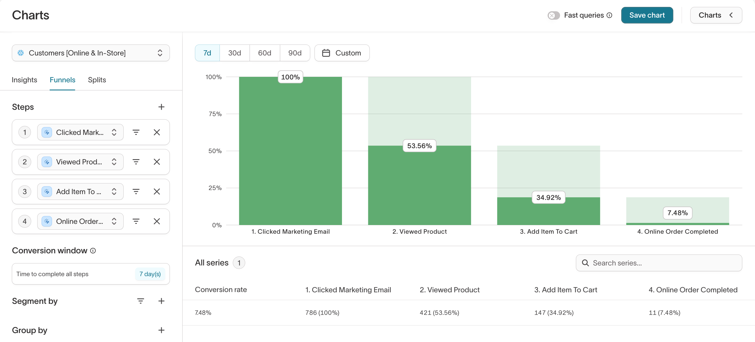
Task: Remove the Viewed Product step
Action: point(157,162)
